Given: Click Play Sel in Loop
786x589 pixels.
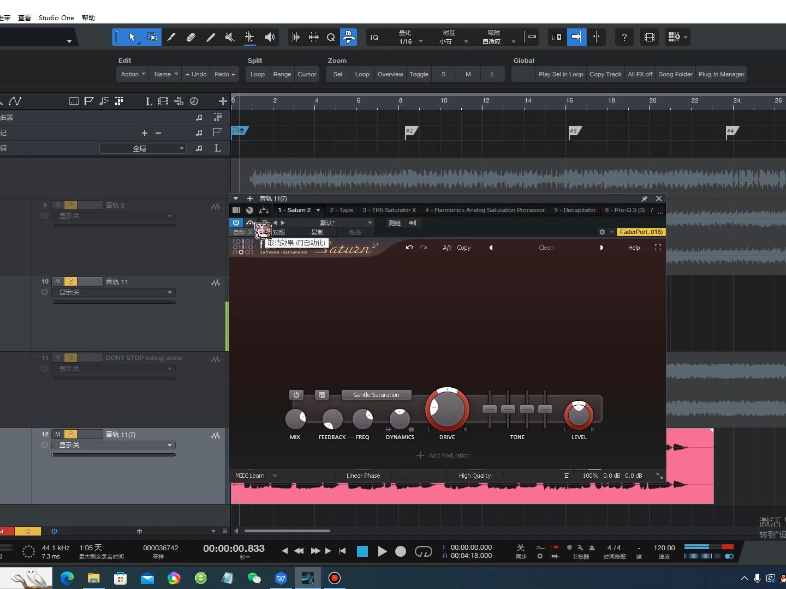Looking at the screenshot, I should [561, 74].
